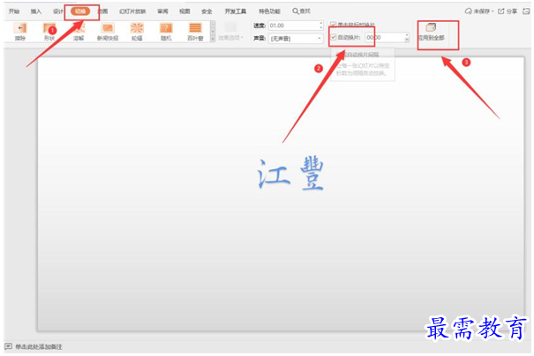Open the 特色功能 Special Features tab
The height and width of the screenshot is (356, 534).
(x=269, y=11)
